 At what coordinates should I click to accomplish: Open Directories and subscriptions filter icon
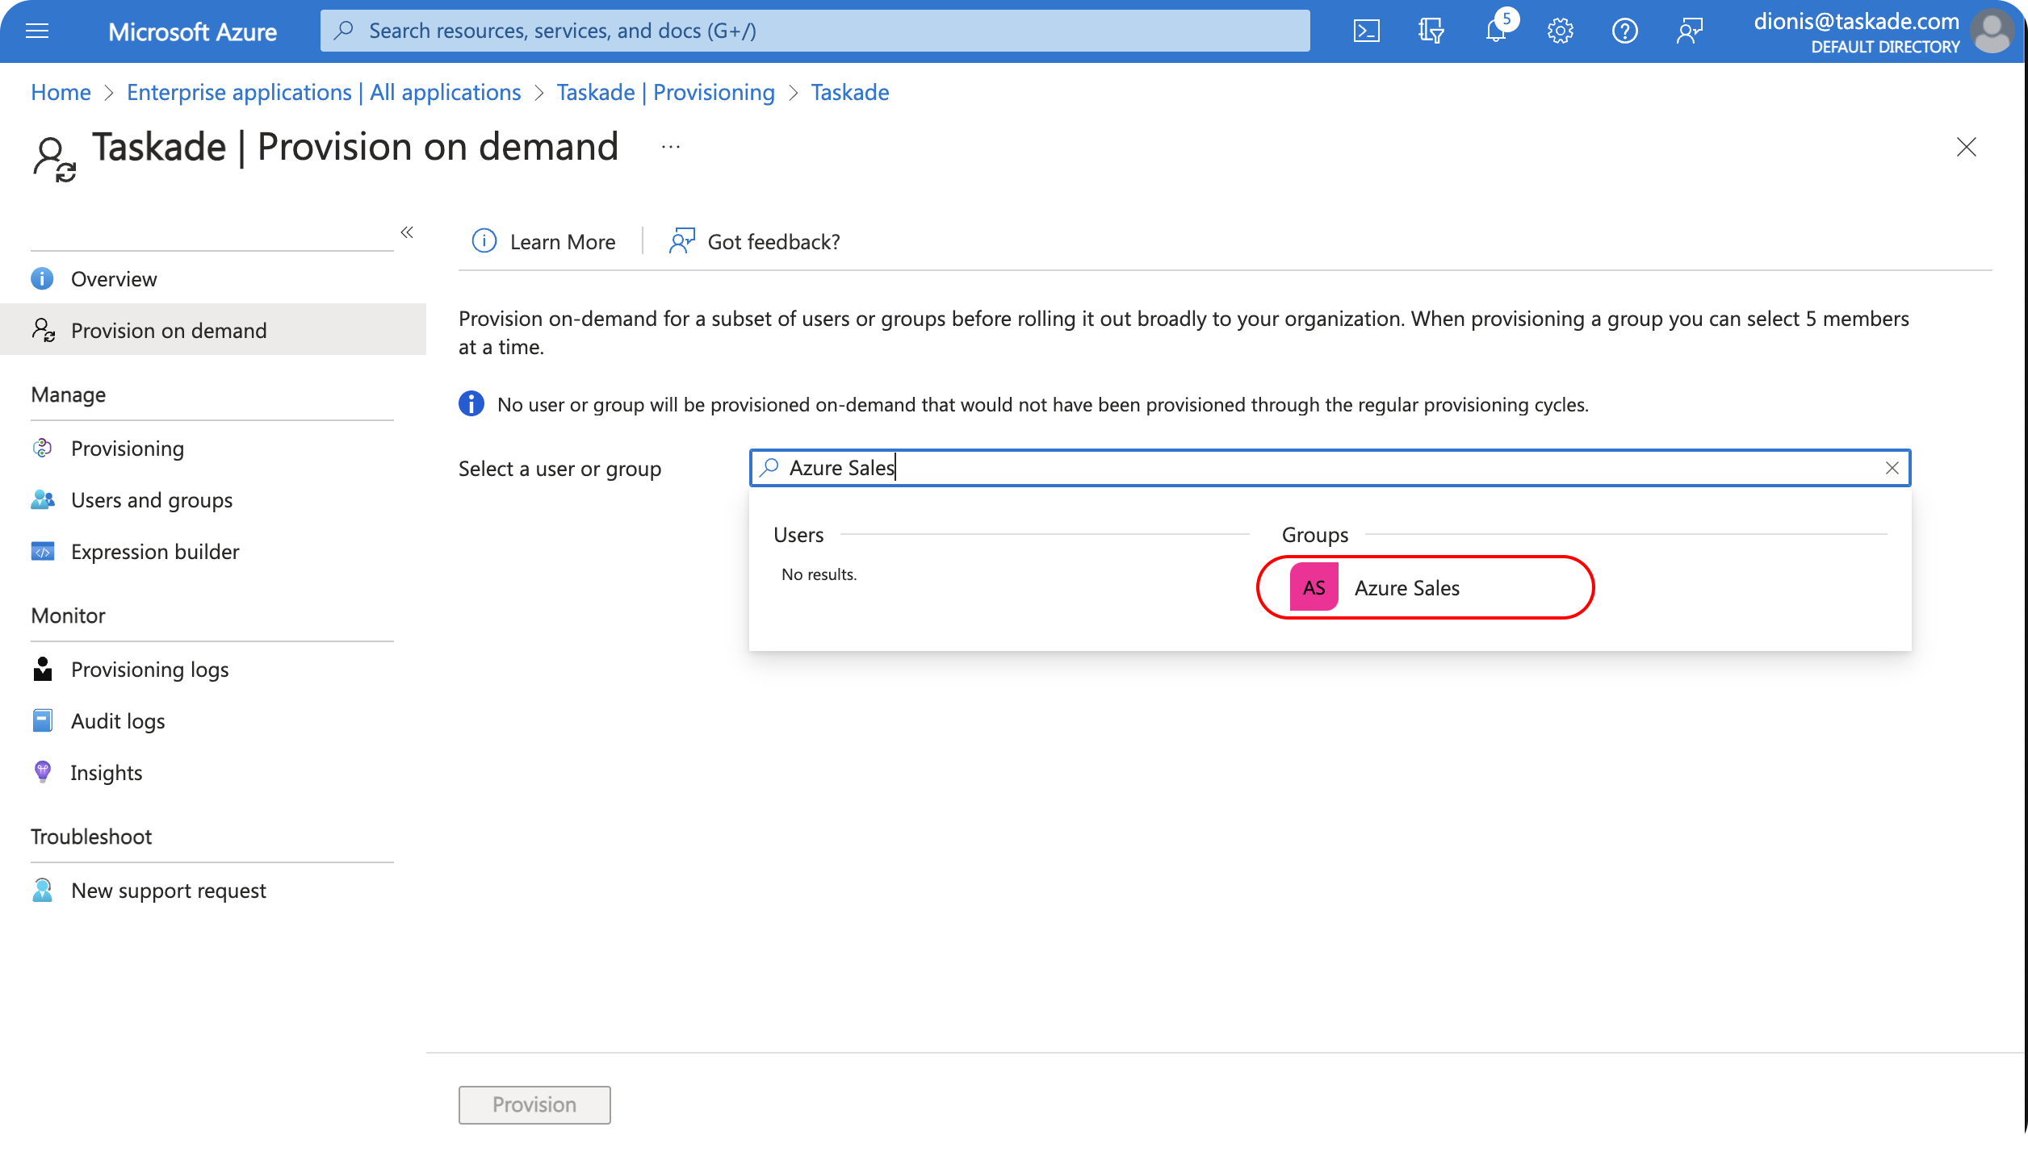pyautogui.click(x=1431, y=31)
